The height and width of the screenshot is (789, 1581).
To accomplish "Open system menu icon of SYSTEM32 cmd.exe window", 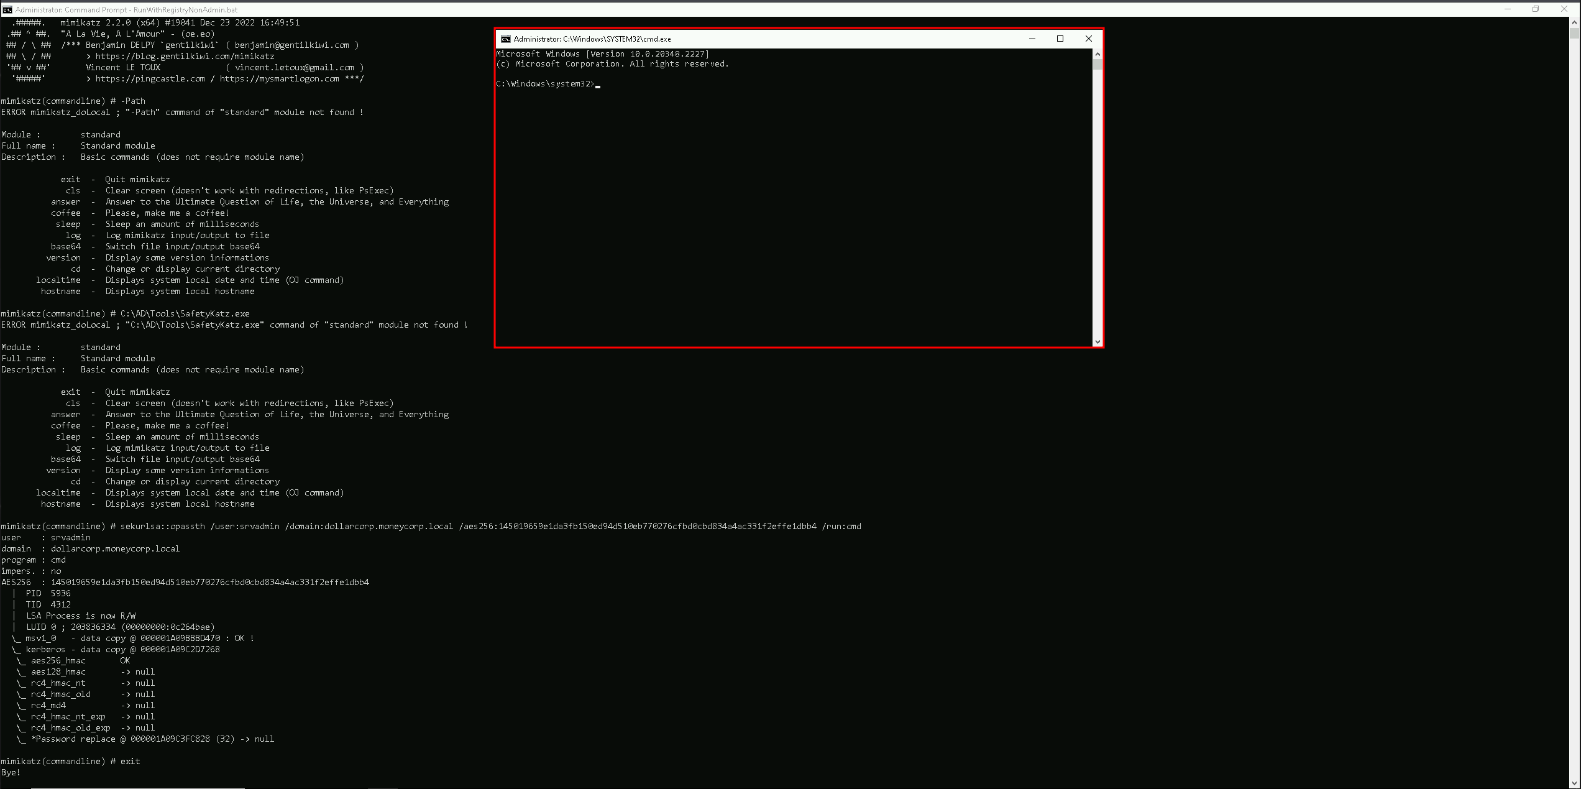I will click(x=506, y=39).
